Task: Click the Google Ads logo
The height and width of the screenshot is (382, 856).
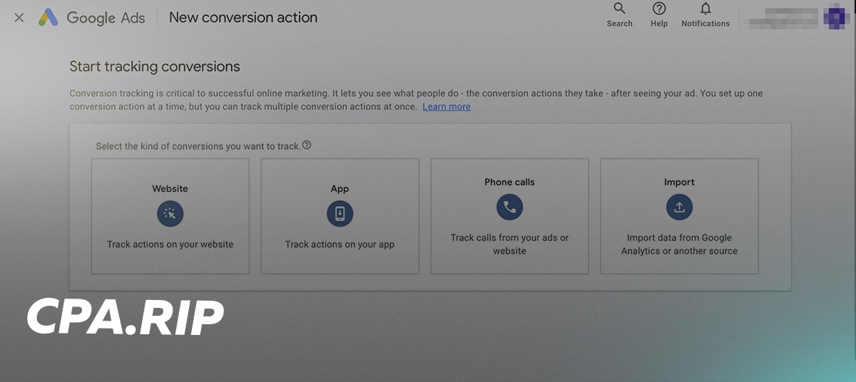Action: (x=92, y=18)
